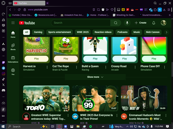This screenshot has height=129, width=173.
Task: Play the Harvest.io game
Action: click(36, 59)
